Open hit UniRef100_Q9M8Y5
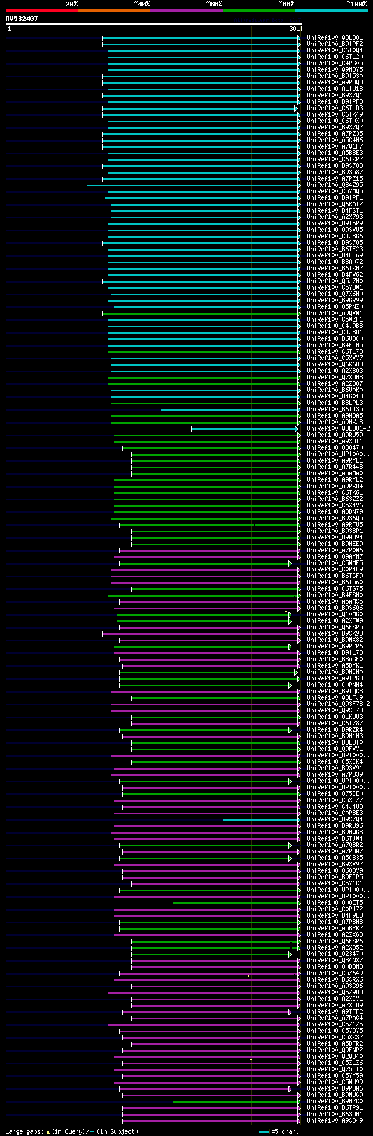The height and width of the screenshot is (1136, 373). coord(335,69)
